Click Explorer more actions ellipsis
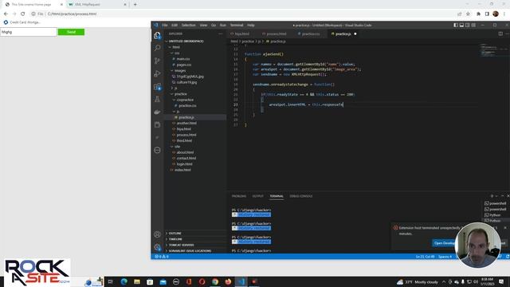The image size is (510, 287). (221, 33)
